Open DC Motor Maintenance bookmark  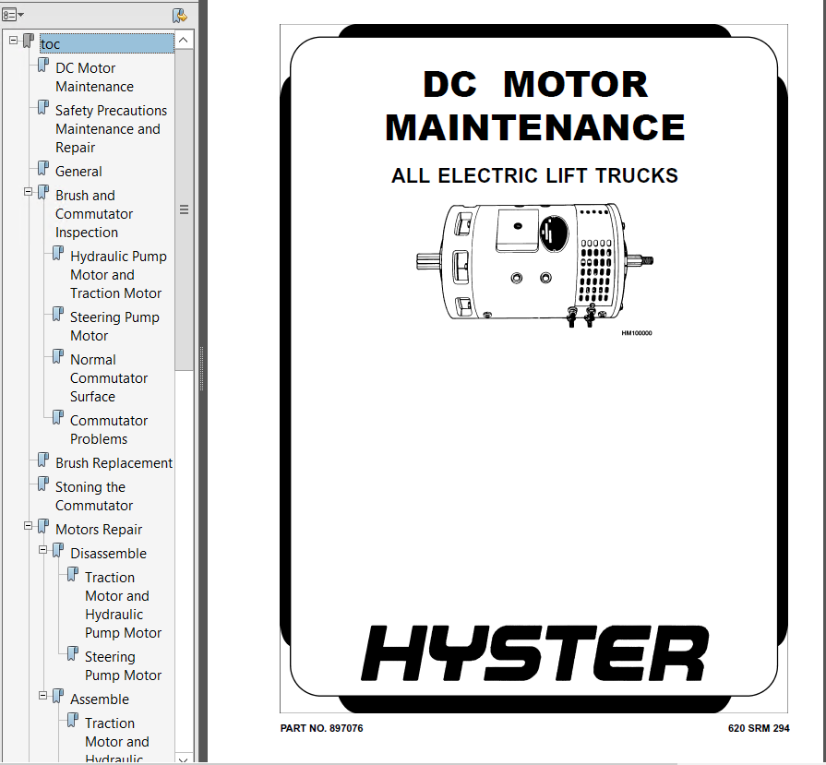[x=94, y=77]
